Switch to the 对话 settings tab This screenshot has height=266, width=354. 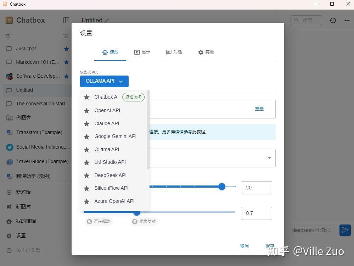(174, 52)
